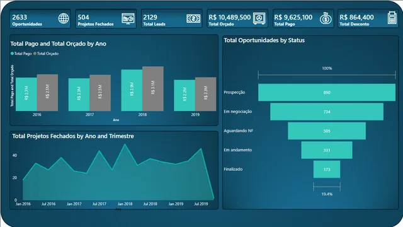The height and width of the screenshot is (227, 403).
Task: Click the calculator icon on Total Desconto card
Action: click(x=392, y=18)
